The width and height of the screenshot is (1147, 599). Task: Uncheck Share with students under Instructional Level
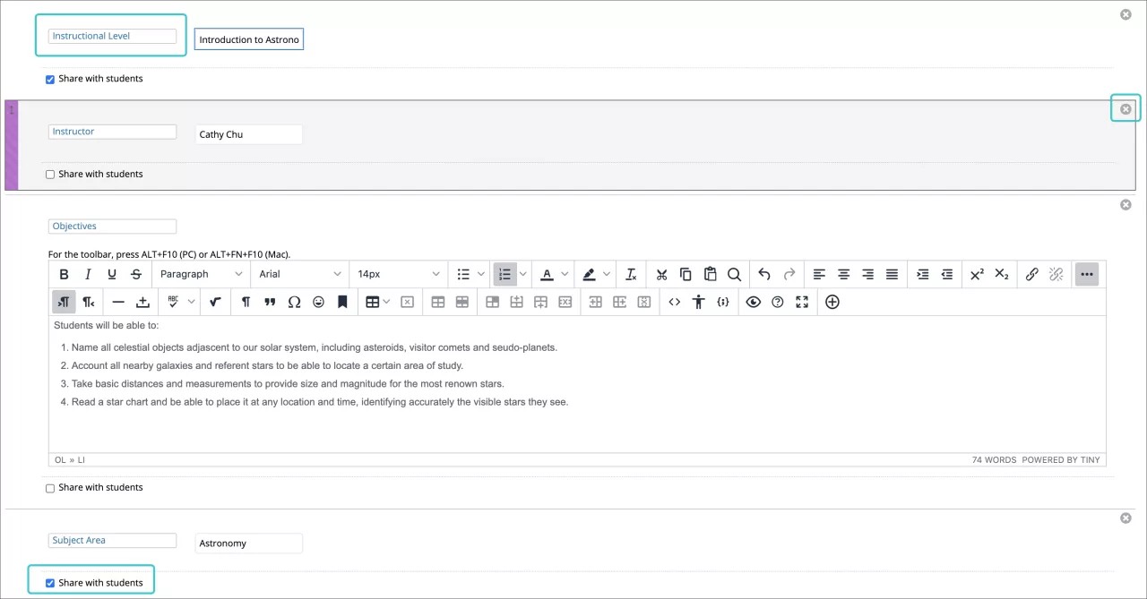[50, 80]
